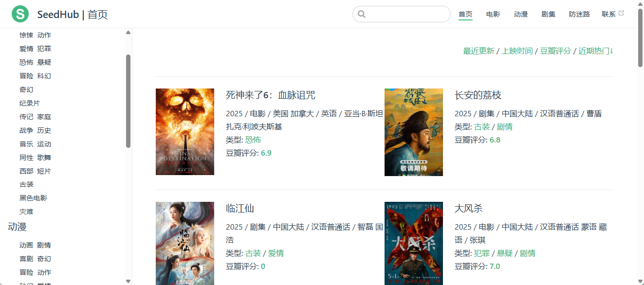Click the search magnifier icon
Screen dimensions: 644x285
coord(362,14)
